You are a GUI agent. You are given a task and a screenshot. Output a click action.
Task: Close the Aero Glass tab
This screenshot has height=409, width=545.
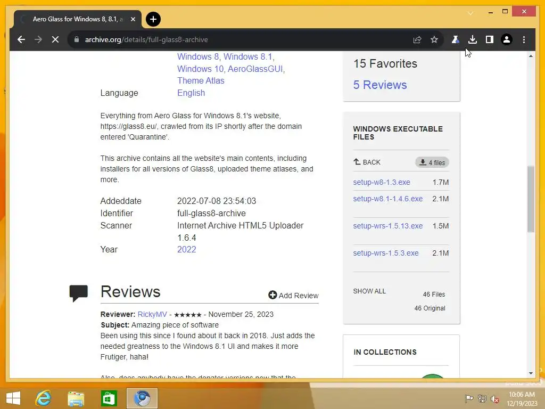[133, 19]
